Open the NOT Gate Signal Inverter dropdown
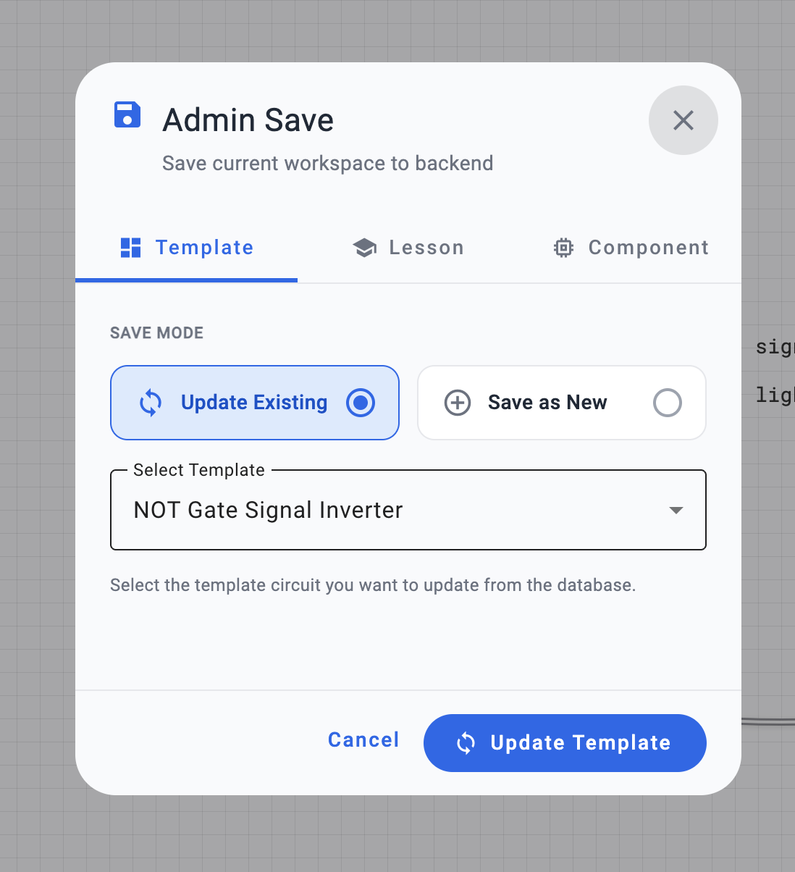 (391, 511)
